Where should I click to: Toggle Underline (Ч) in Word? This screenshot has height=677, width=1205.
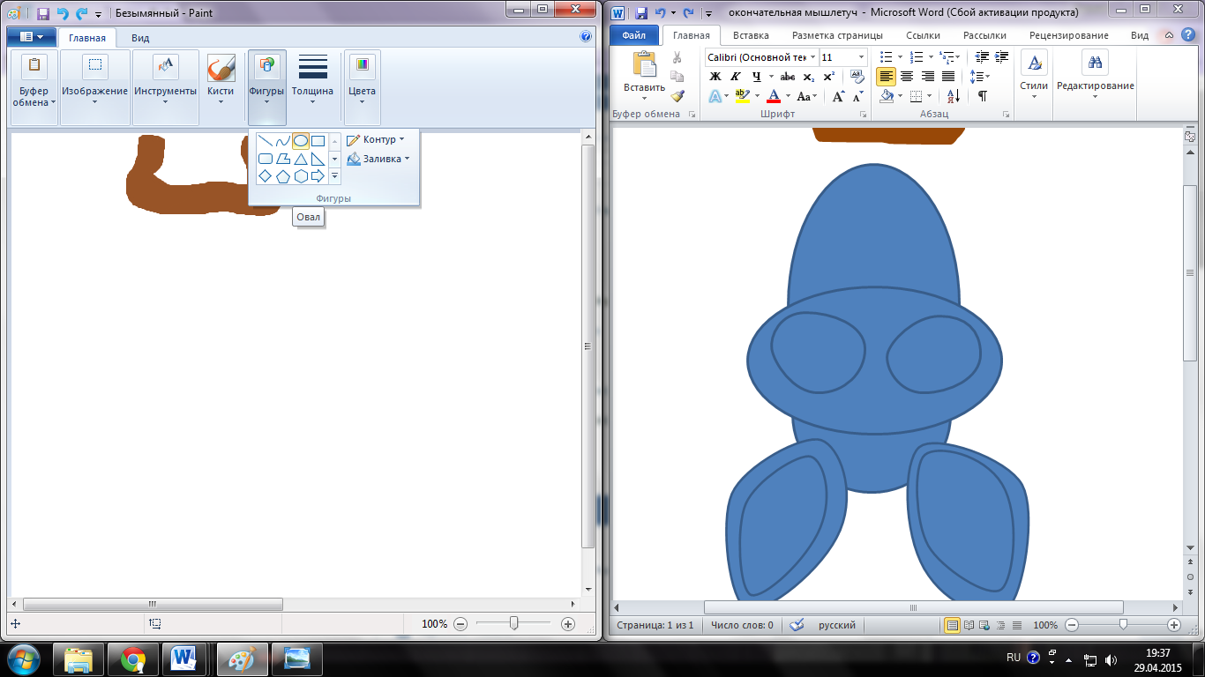[x=756, y=77]
